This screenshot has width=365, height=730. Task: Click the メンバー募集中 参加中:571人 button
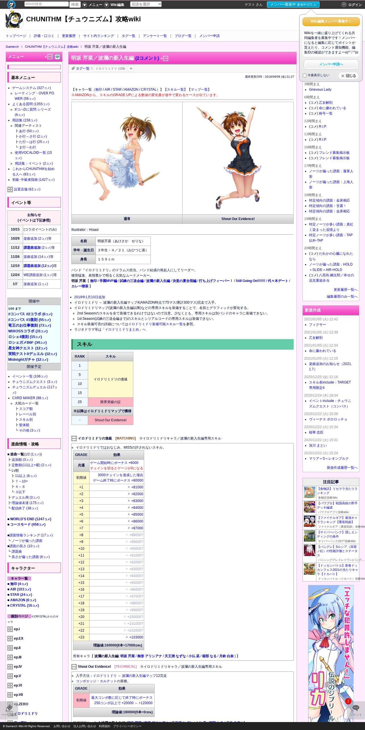click(x=293, y=5)
